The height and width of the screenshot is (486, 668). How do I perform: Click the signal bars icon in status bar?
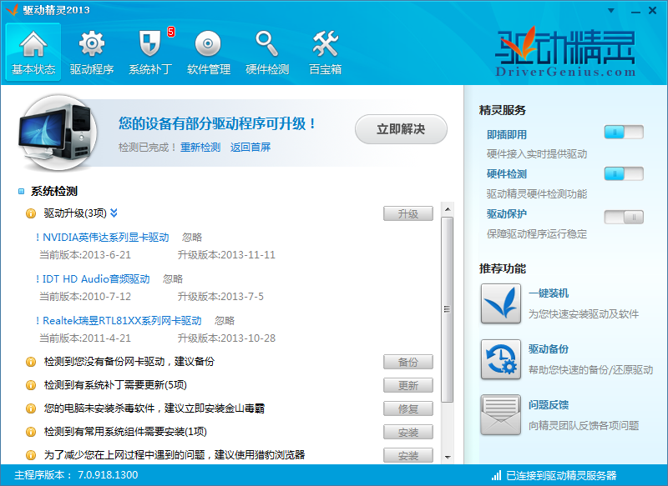tap(496, 475)
